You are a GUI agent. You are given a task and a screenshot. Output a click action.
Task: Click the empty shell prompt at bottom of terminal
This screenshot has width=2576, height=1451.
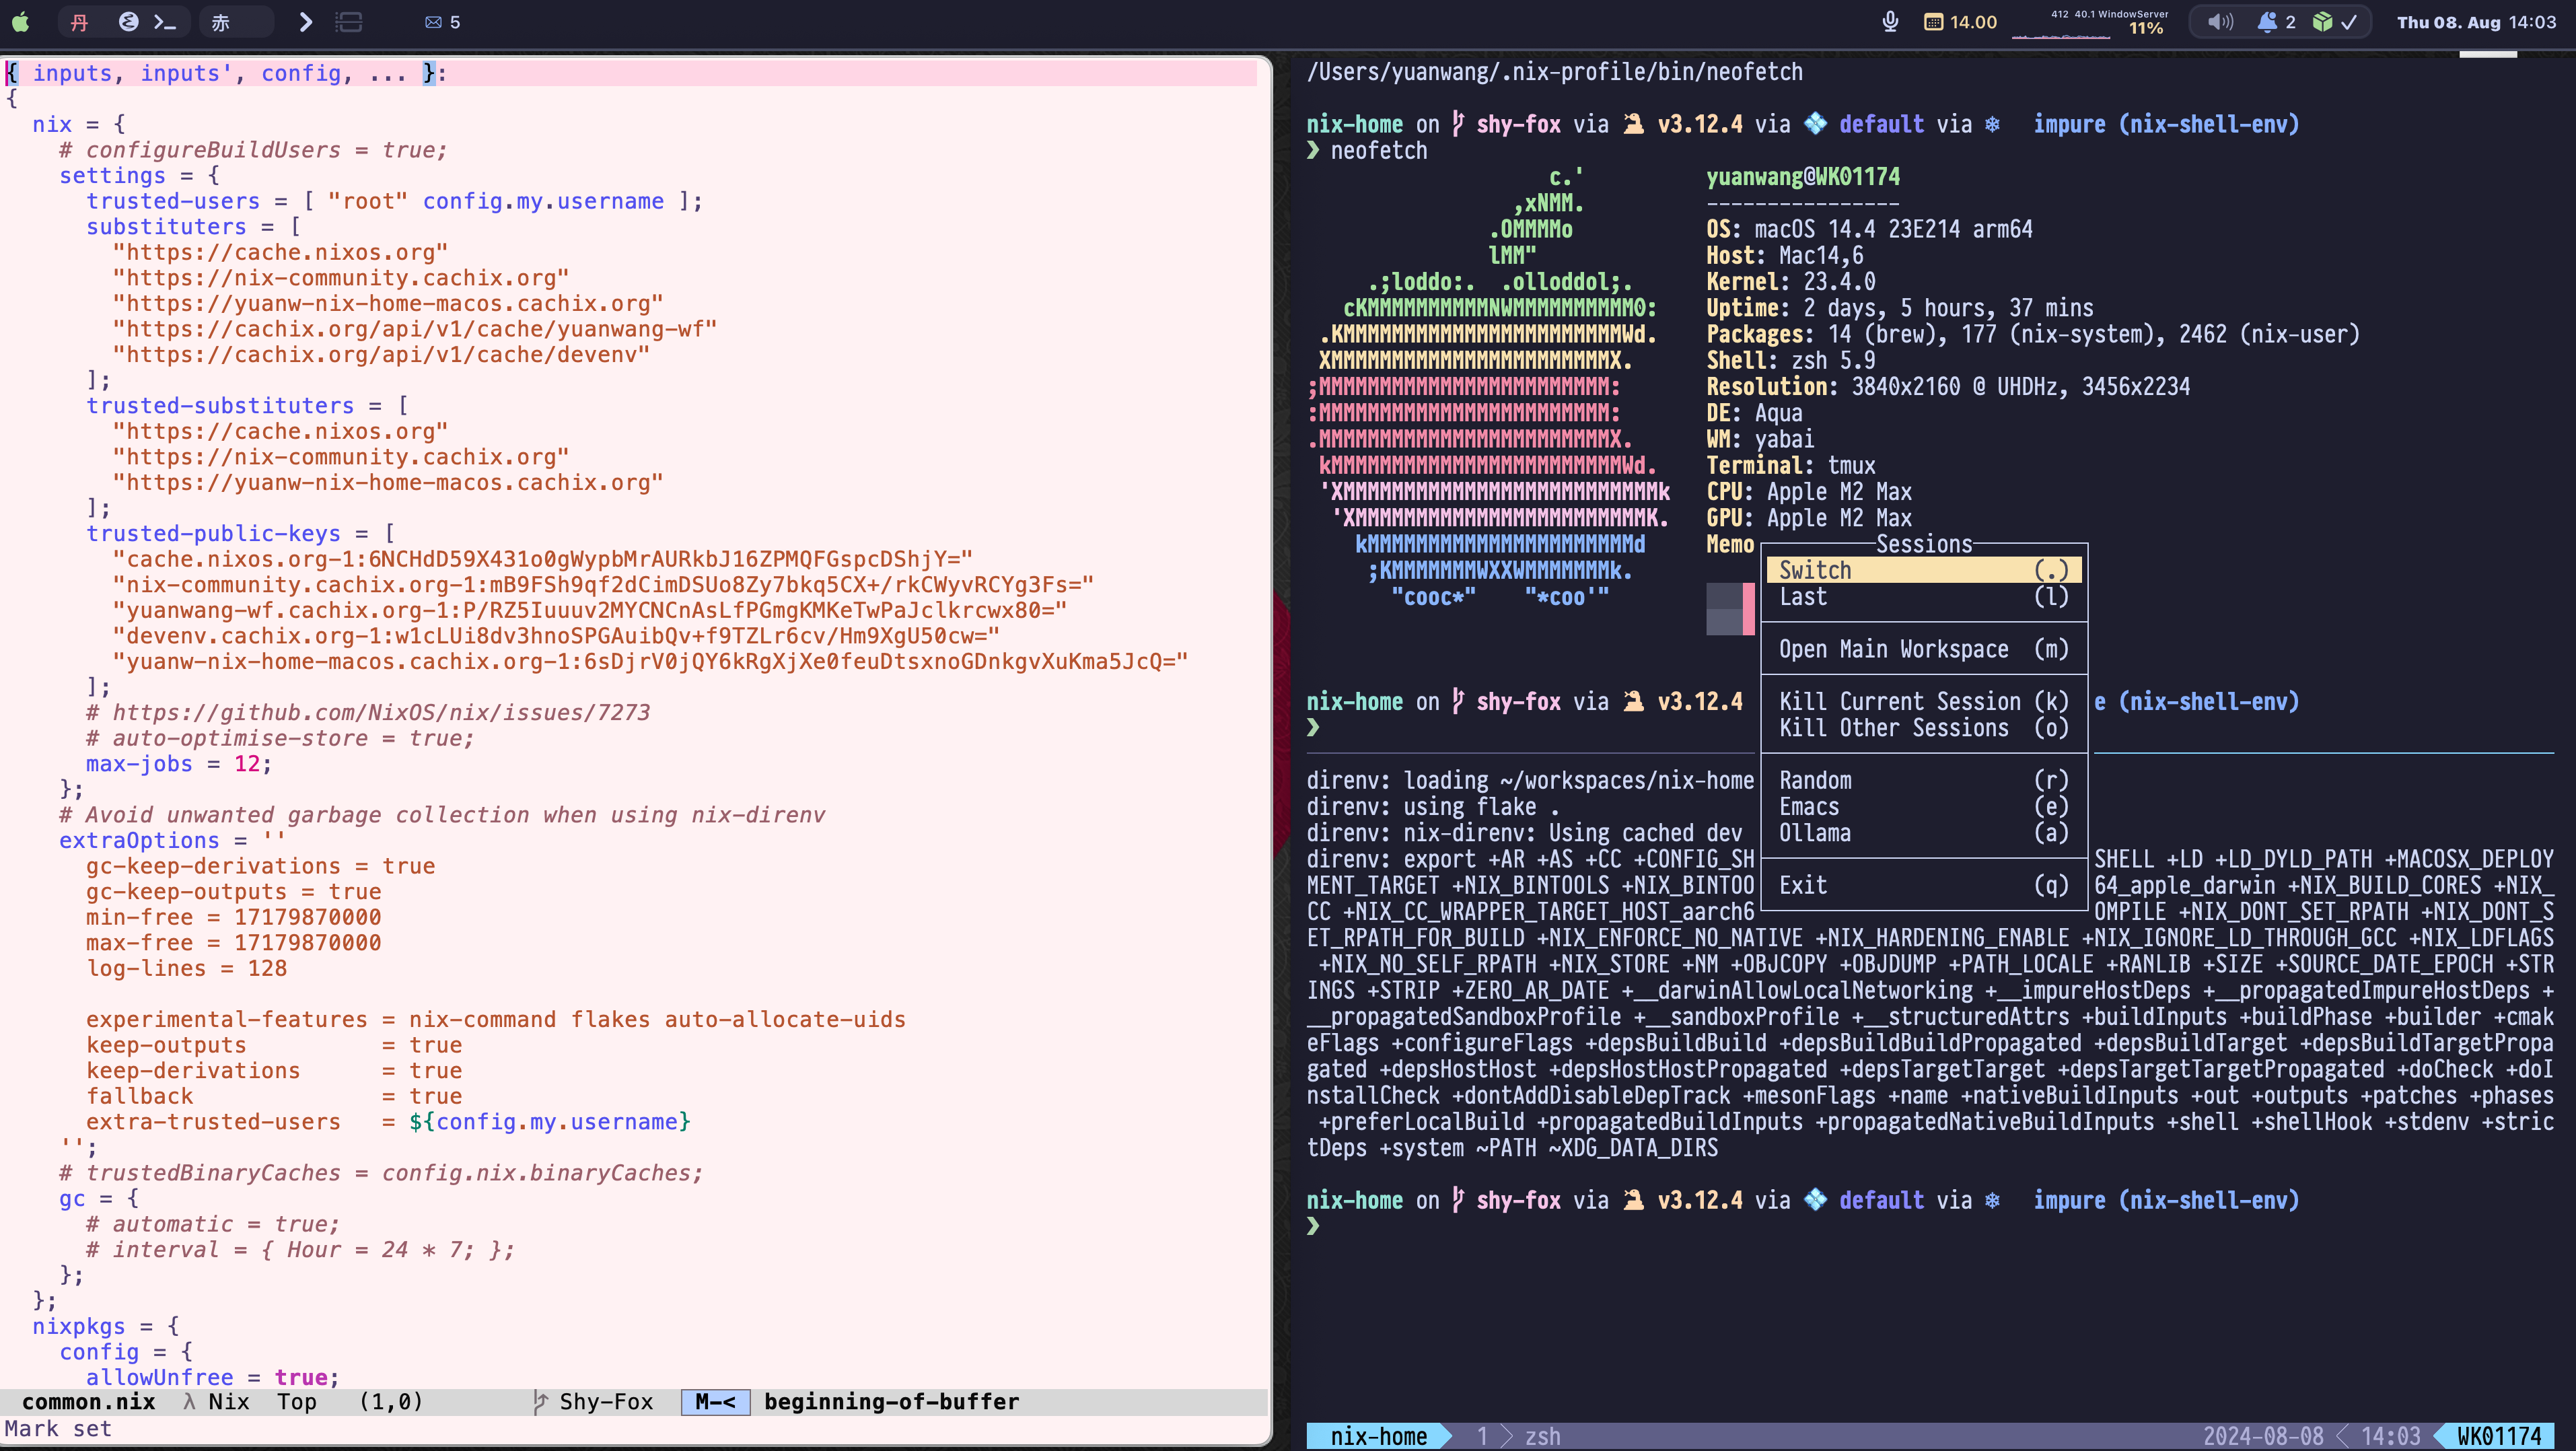point(1314,1226)
